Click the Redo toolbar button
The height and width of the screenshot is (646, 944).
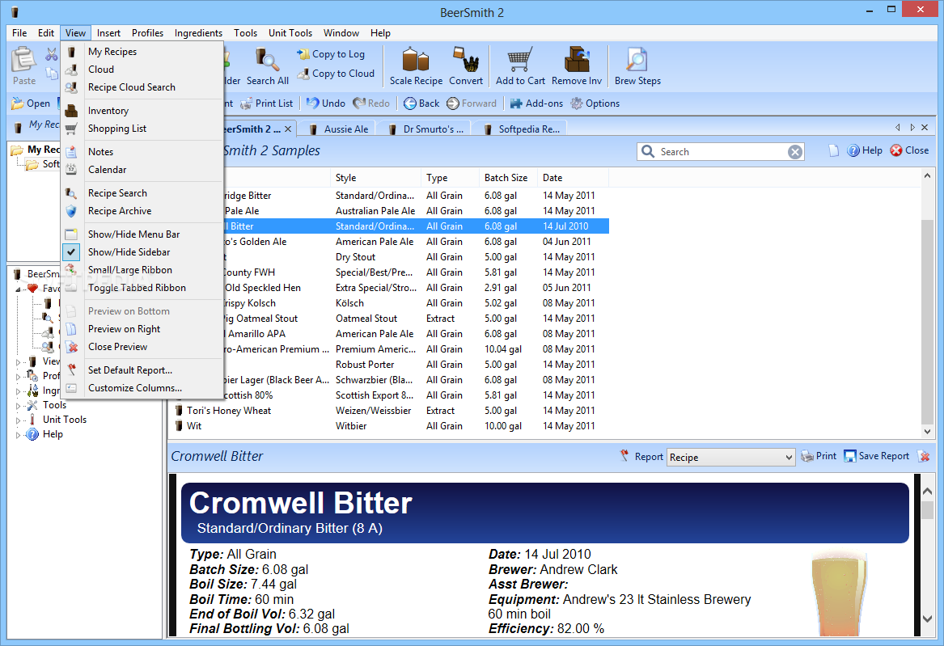point(371,103)
